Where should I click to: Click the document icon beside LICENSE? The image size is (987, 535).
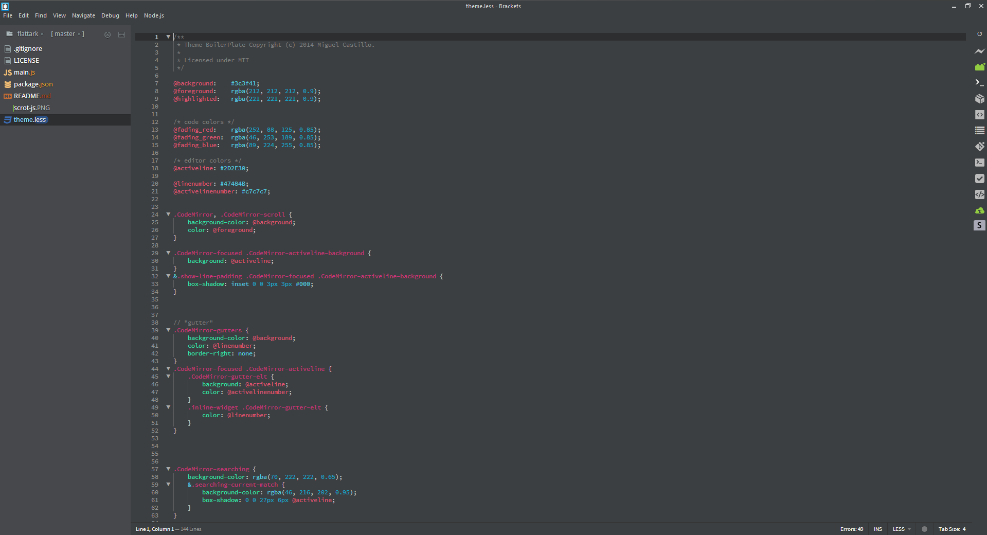coord(8,61)
